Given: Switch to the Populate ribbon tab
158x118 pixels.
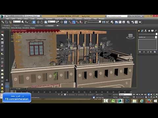Looking at the screenshot, I should coord(50,26).
